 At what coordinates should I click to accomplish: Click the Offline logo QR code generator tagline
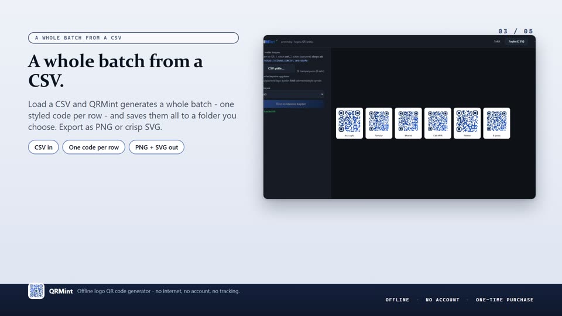pyautogui.click(x=159, y=291)
